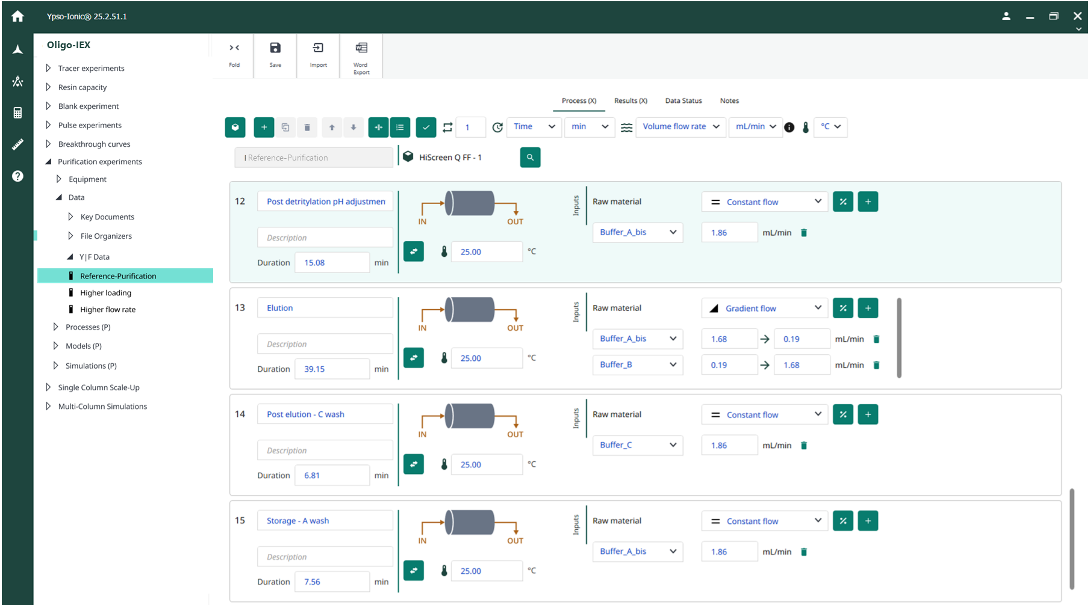Open the Buffer_A_bis selector on Storage phase
This screenshot has width=1090, height=605.
coord(637,551)
